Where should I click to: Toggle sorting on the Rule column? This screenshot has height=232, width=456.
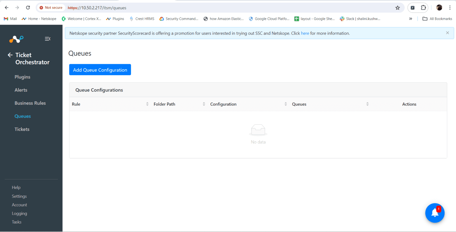147,104
